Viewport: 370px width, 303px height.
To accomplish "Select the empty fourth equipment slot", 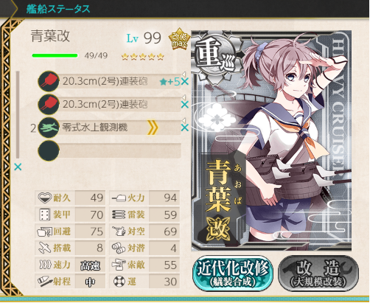I will 110,150.
